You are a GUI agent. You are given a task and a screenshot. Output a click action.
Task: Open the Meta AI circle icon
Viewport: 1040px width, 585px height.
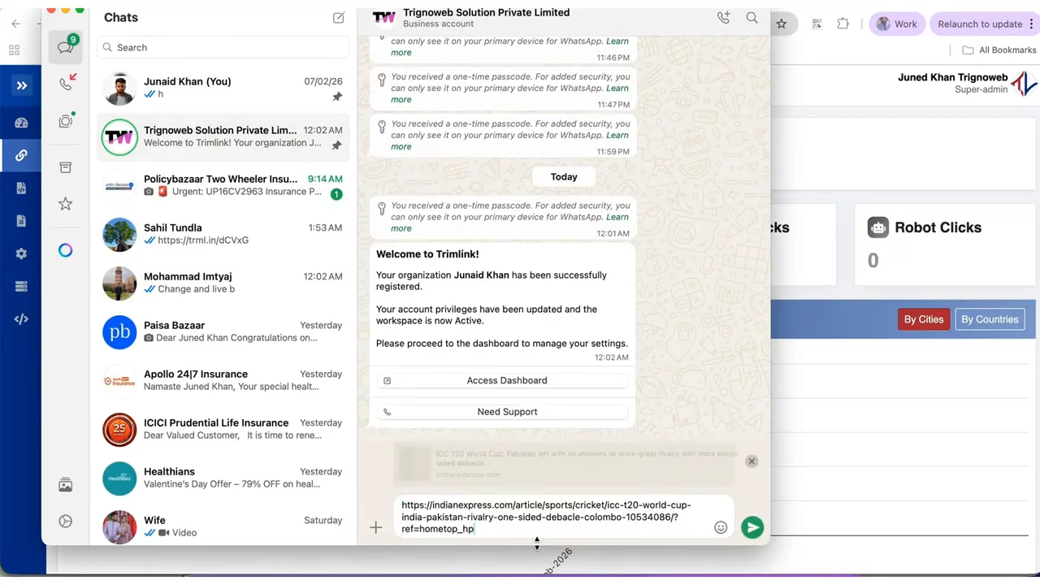pos(66,250)
